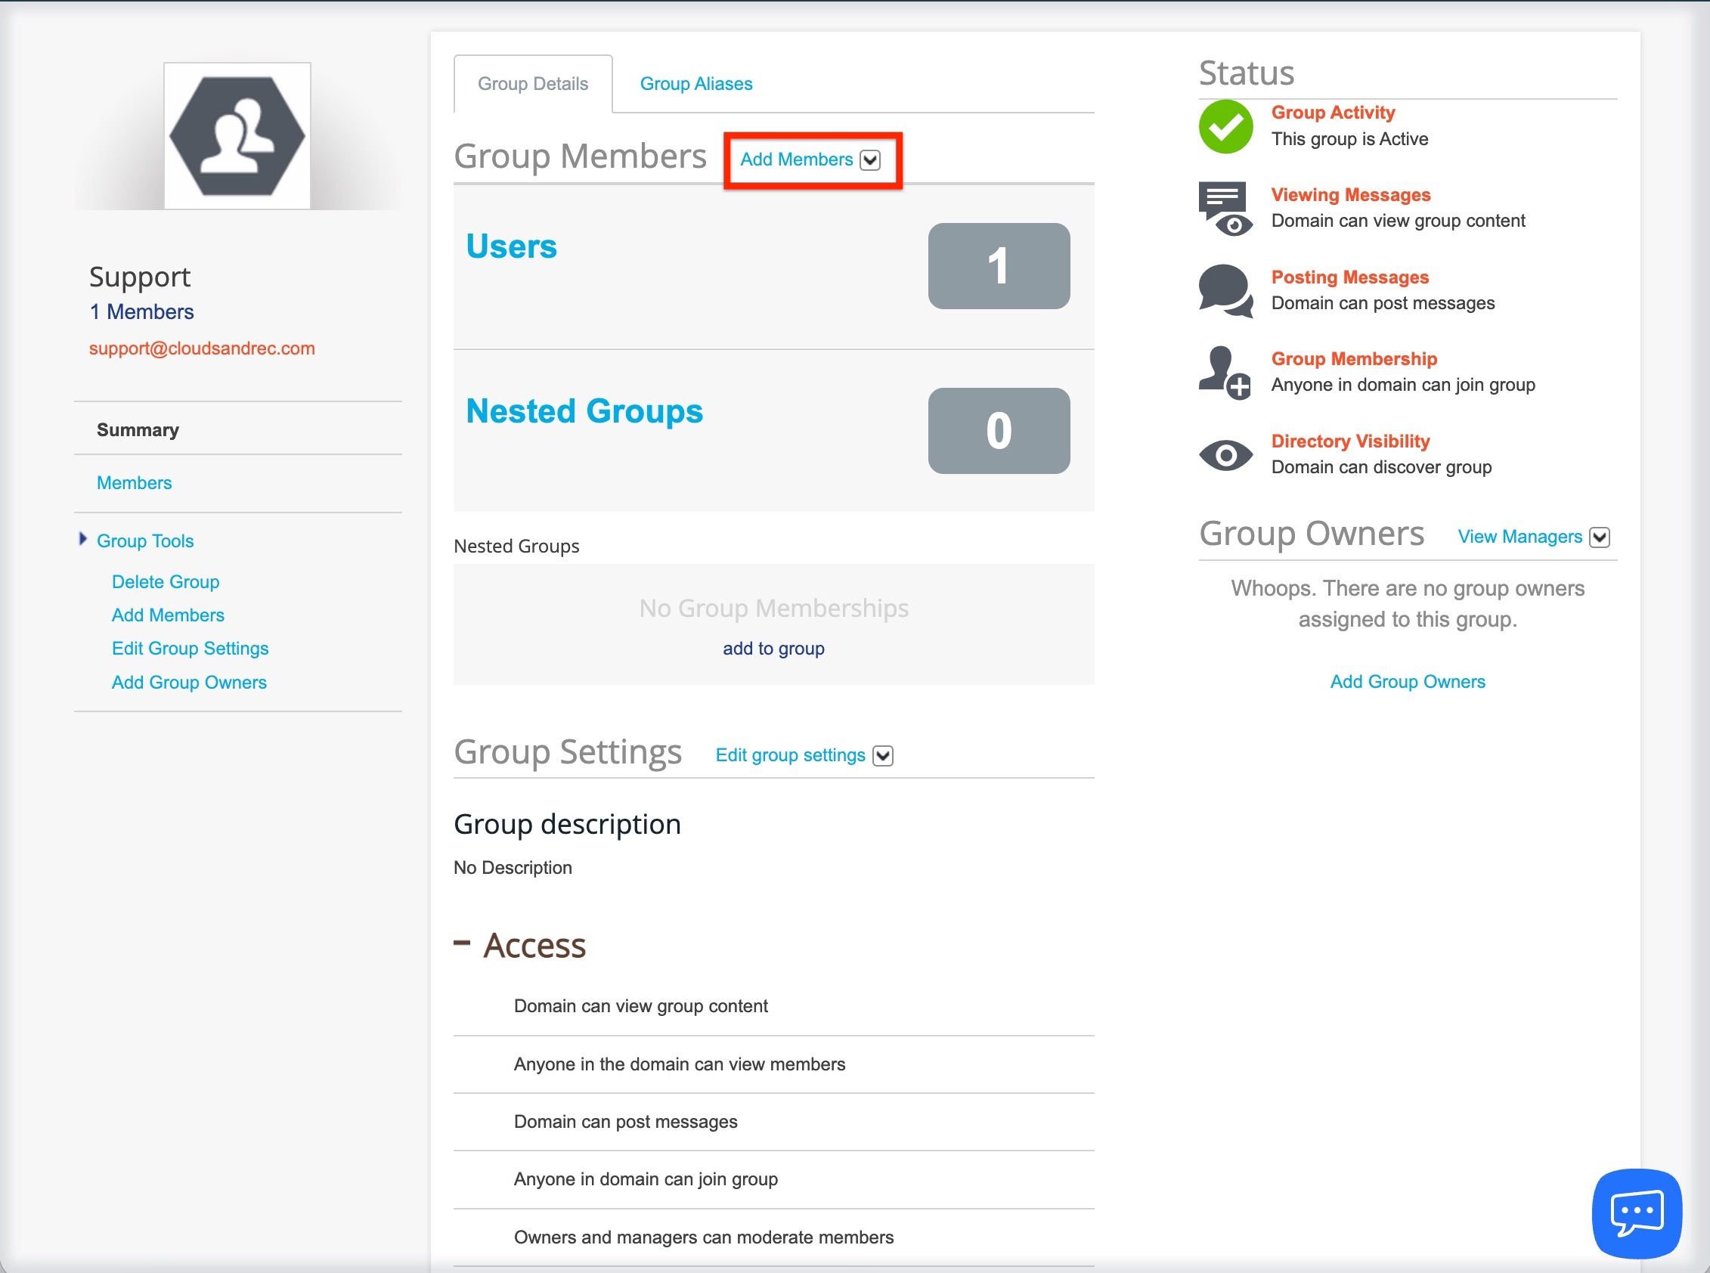Click the Group Tools sidebar label
The image size is (1710, 1273).
pos(145,541)
